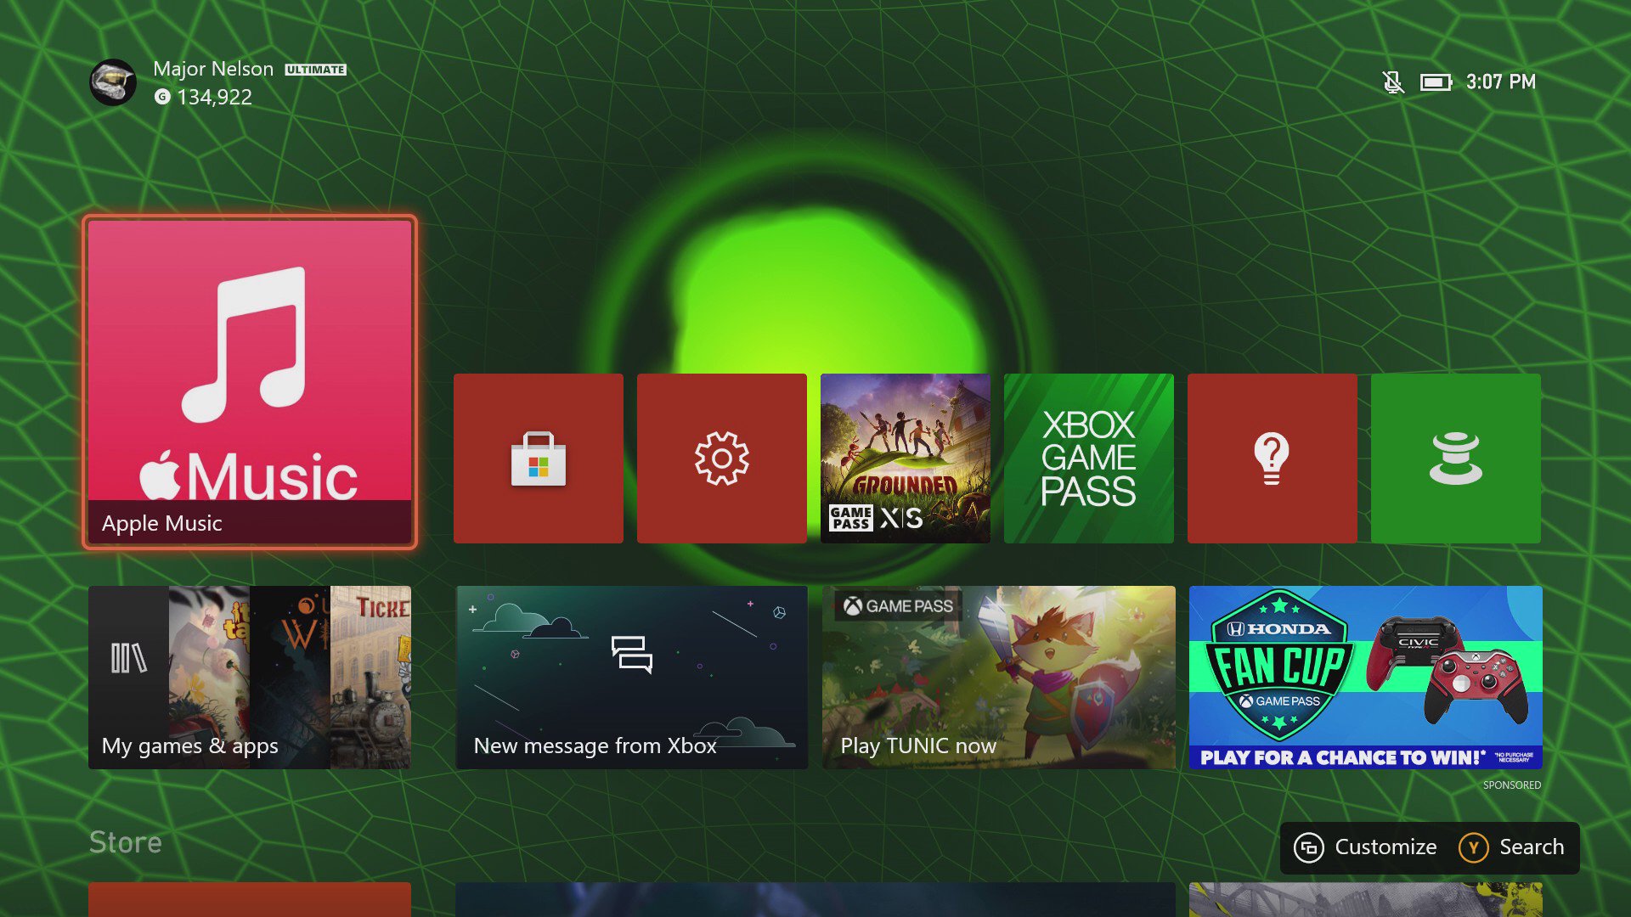Open the Apple Music tile

(x=250, y=382)
